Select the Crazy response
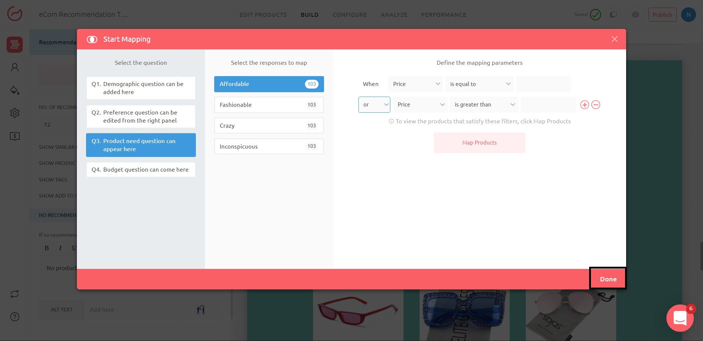Viewport: 703px width, 341px height. pyautogui.click(x=269, y=125)
